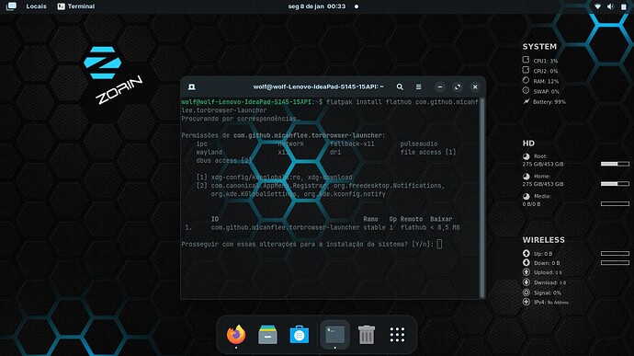Click the Y/n prompt cursor in terminal
The width and height of the screenshot is (634, 356).
[x=439, y=244]
